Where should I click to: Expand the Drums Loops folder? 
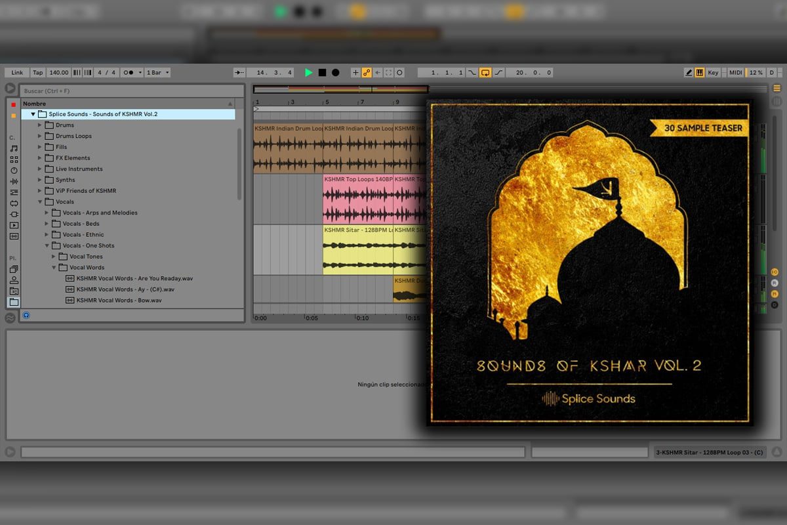[x=40, y=136]
